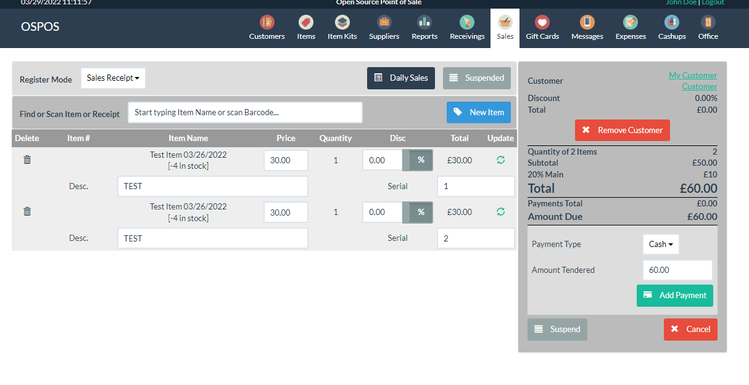
Task: Toggle percent discount for first item
Action: [418, 160]
